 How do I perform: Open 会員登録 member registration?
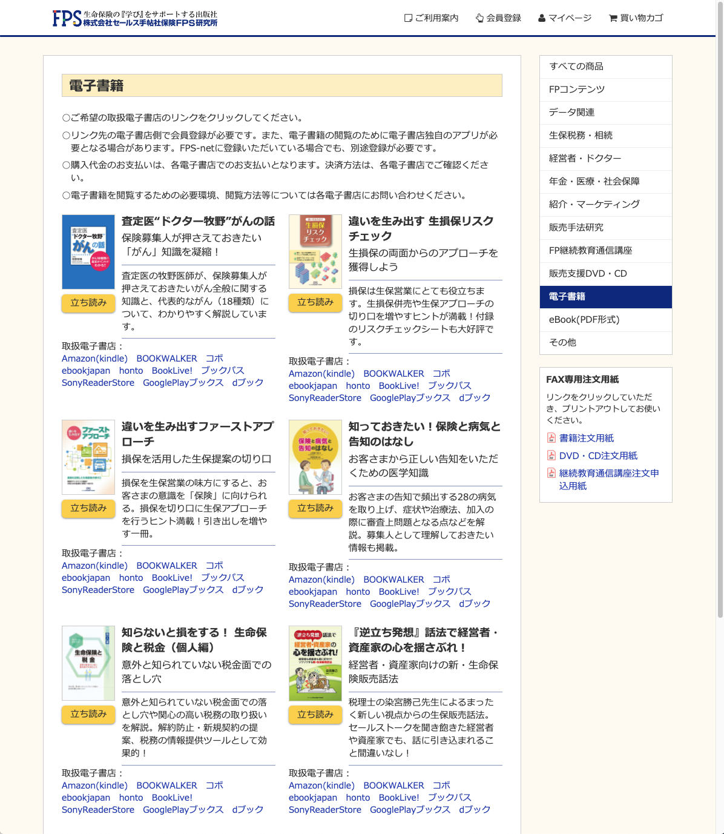point(498,18)
